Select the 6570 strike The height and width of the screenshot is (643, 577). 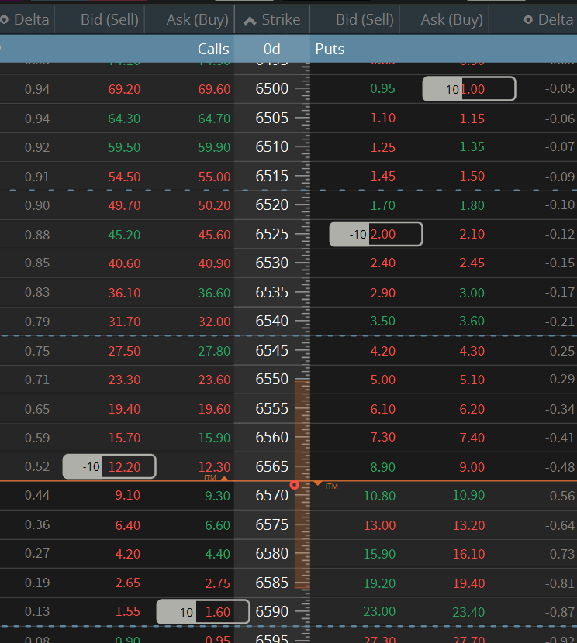pos(271,495)
